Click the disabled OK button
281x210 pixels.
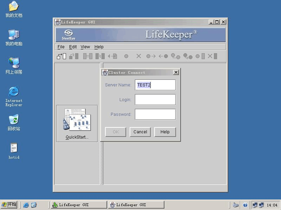pyautogui.click(x=116, y=132)
